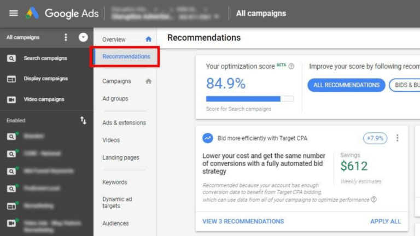Open the Overview page

[114, 39]
